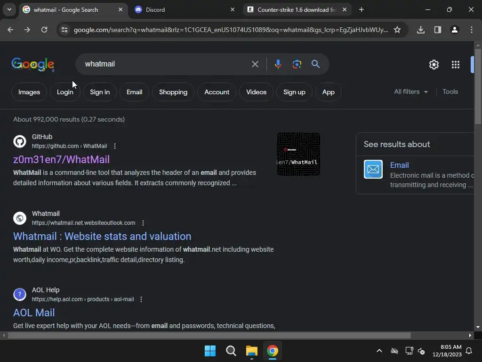Open Google Lens image search icon

click(297, 64)
